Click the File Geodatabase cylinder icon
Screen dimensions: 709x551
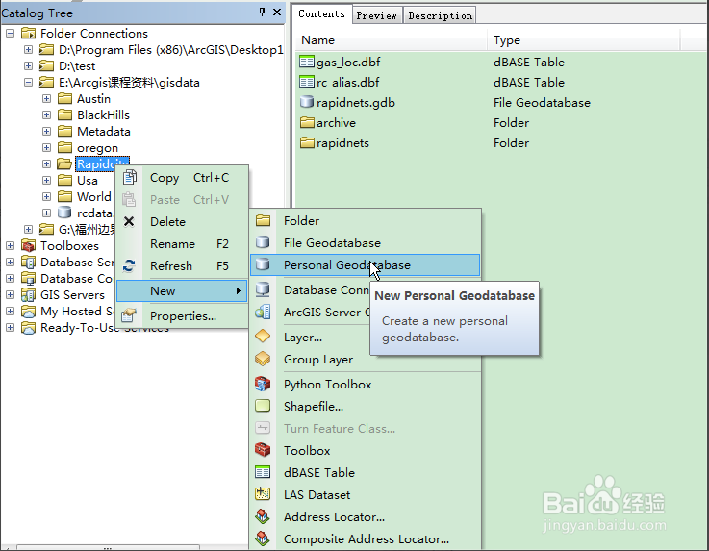point(263,242)
